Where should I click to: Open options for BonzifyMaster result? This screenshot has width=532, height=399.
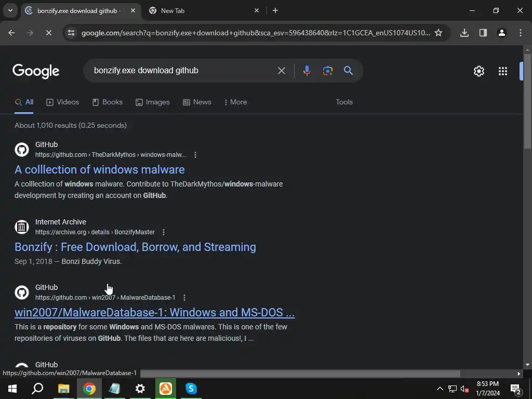coord(164,232)
